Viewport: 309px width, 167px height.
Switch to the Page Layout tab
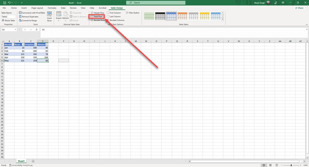[37, 8]
